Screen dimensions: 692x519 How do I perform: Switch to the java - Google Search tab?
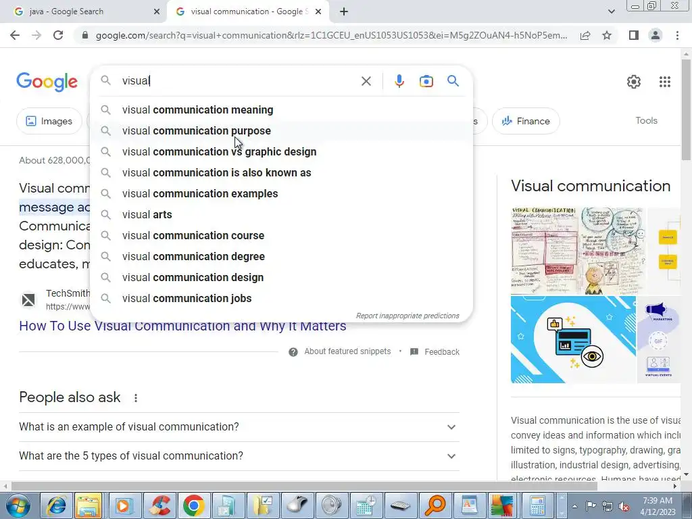(x=84, y=12)
